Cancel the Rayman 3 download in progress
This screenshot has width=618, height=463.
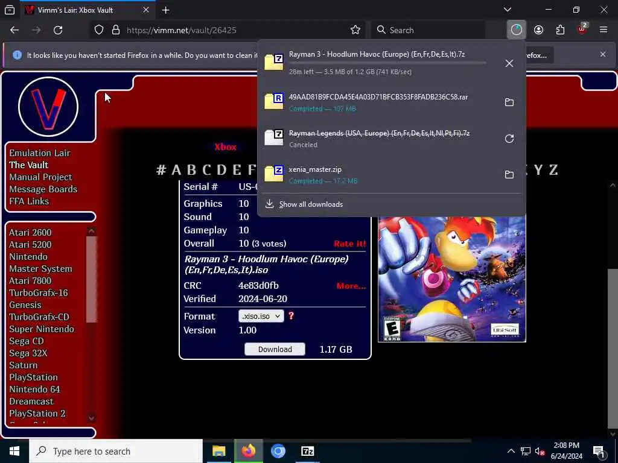(509, 63)
